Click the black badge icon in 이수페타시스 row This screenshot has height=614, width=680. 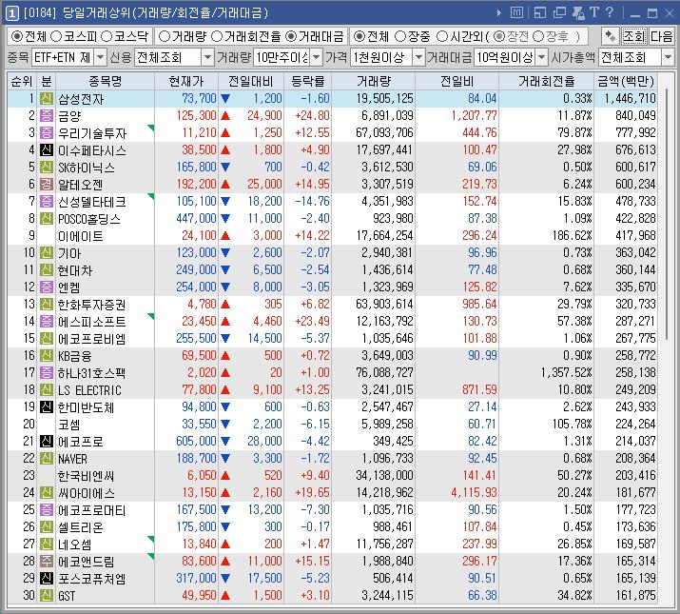pyautogui.click(x=47, y=149)
